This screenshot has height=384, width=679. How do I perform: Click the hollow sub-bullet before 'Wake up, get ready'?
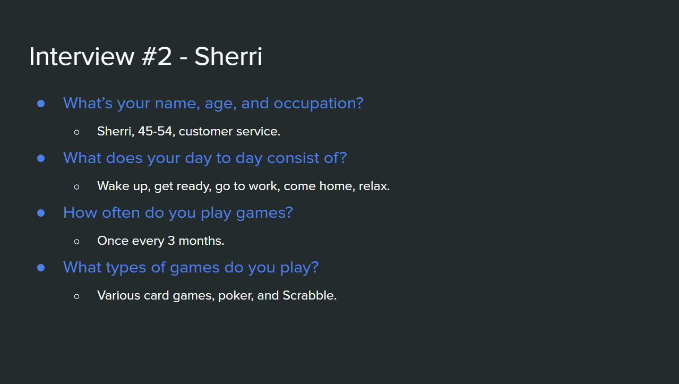point(77,187)
